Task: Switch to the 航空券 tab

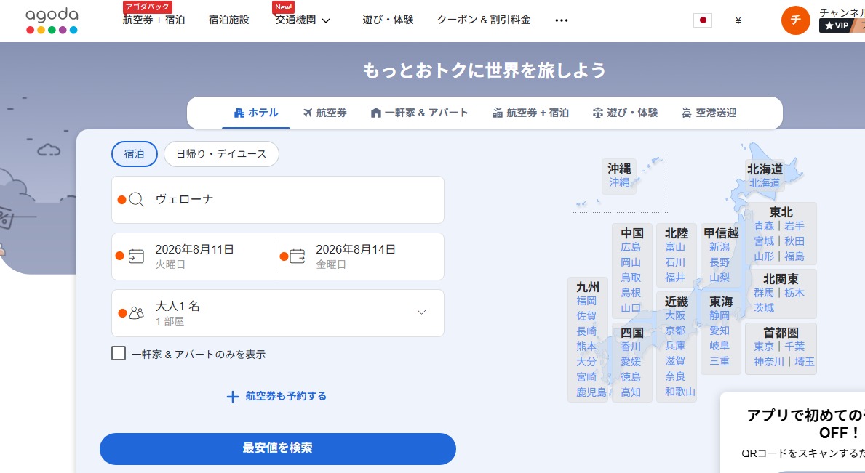Action: pyautogui.click(x=325, y=113)
